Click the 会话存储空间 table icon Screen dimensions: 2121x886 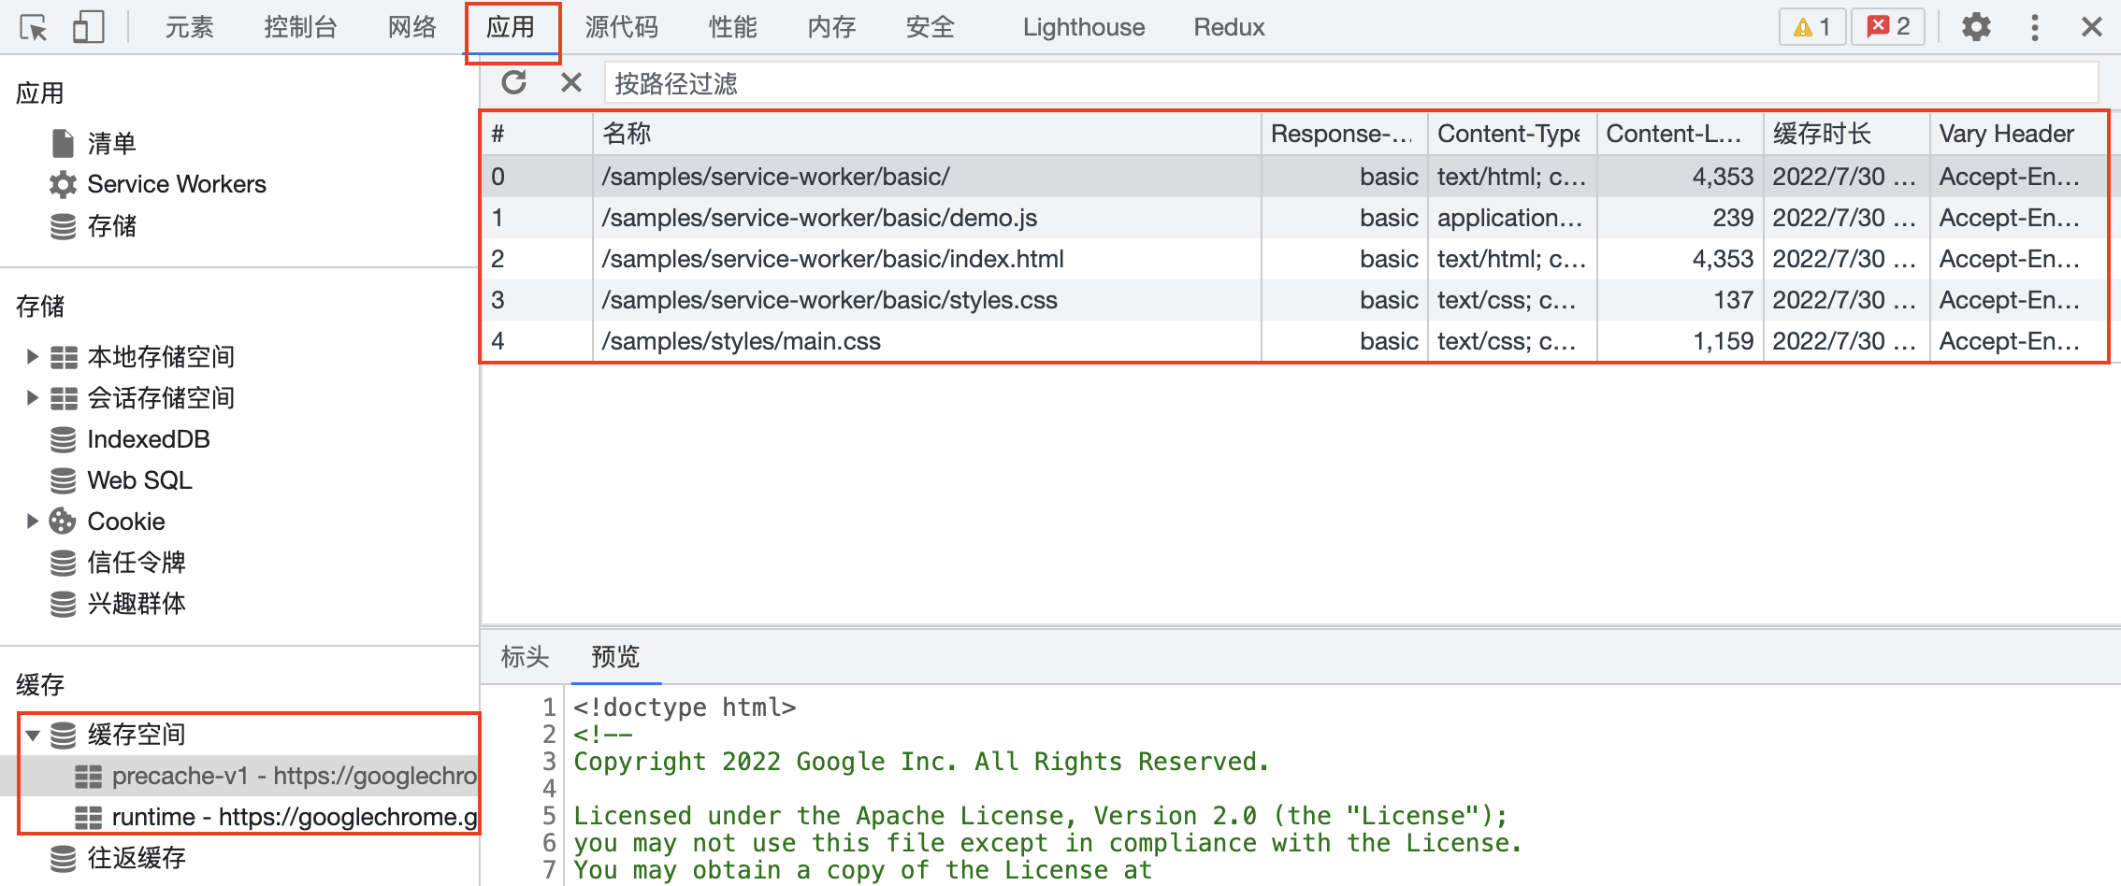tap(64, 398)
